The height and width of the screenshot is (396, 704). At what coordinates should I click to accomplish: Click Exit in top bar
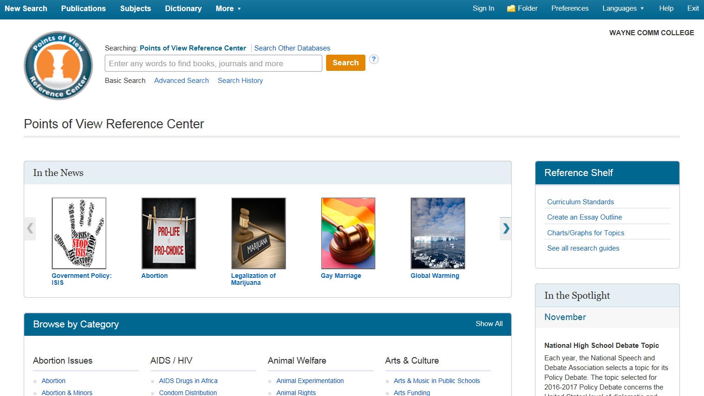coord(693,8)
